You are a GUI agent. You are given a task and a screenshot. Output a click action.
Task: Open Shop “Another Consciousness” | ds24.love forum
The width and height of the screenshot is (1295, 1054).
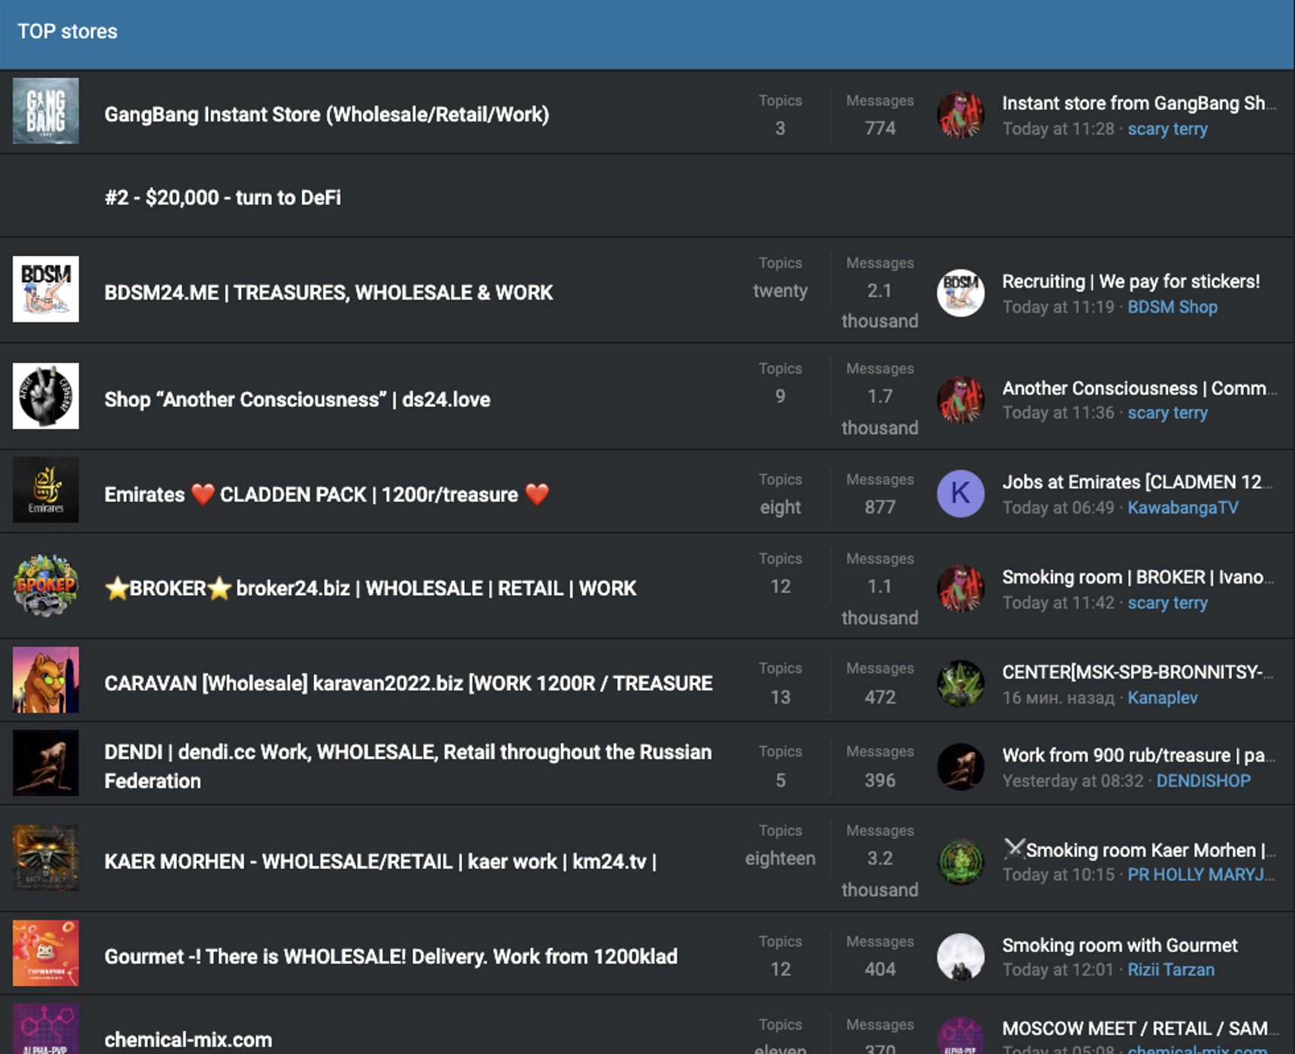pos(297,399)
